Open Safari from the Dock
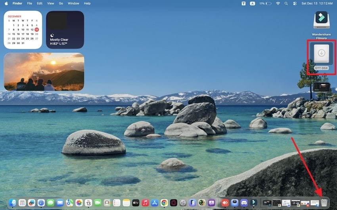This screenshot has width=337, height=210. [41, 203]
